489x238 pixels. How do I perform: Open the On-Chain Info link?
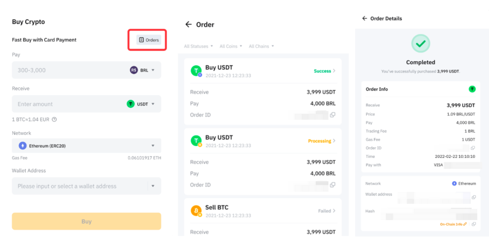pyautogui.click(x=453, y=224)
